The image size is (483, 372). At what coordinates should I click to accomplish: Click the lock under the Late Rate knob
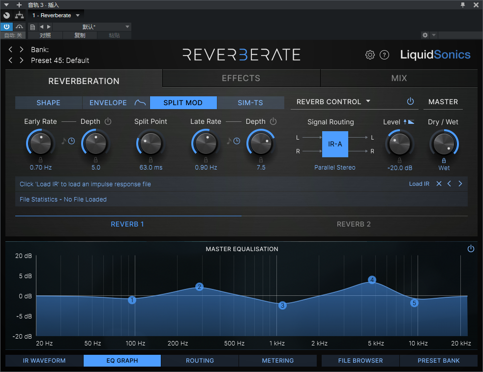(x=206, y=160)
